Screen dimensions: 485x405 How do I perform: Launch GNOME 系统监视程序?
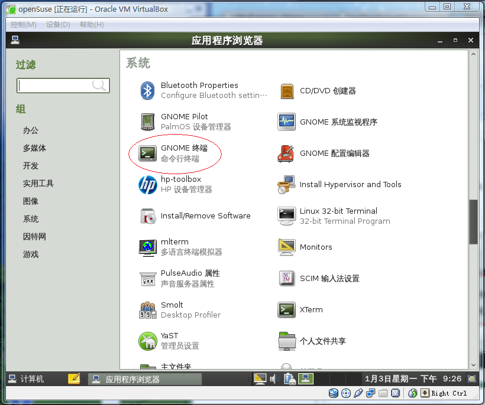coord(328,122)
